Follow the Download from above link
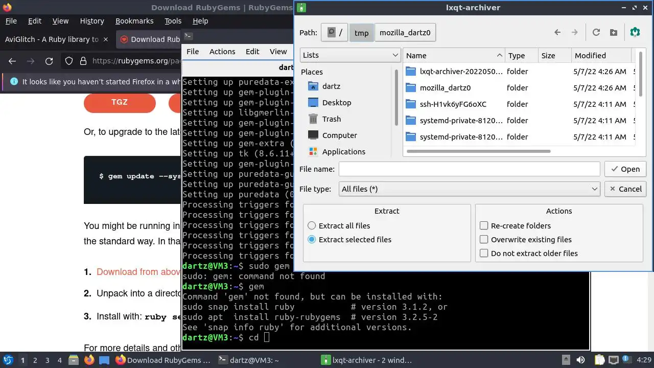The height and width of the screenshot is (368, 654). (138, 272)
